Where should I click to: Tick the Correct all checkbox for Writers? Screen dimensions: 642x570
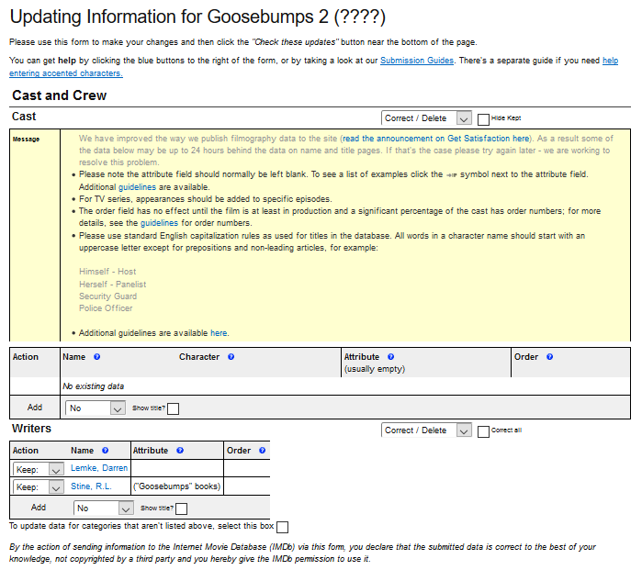(x=483, y=431)
